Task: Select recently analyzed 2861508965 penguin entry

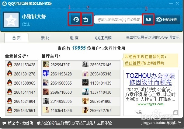Action: point(22,83)
